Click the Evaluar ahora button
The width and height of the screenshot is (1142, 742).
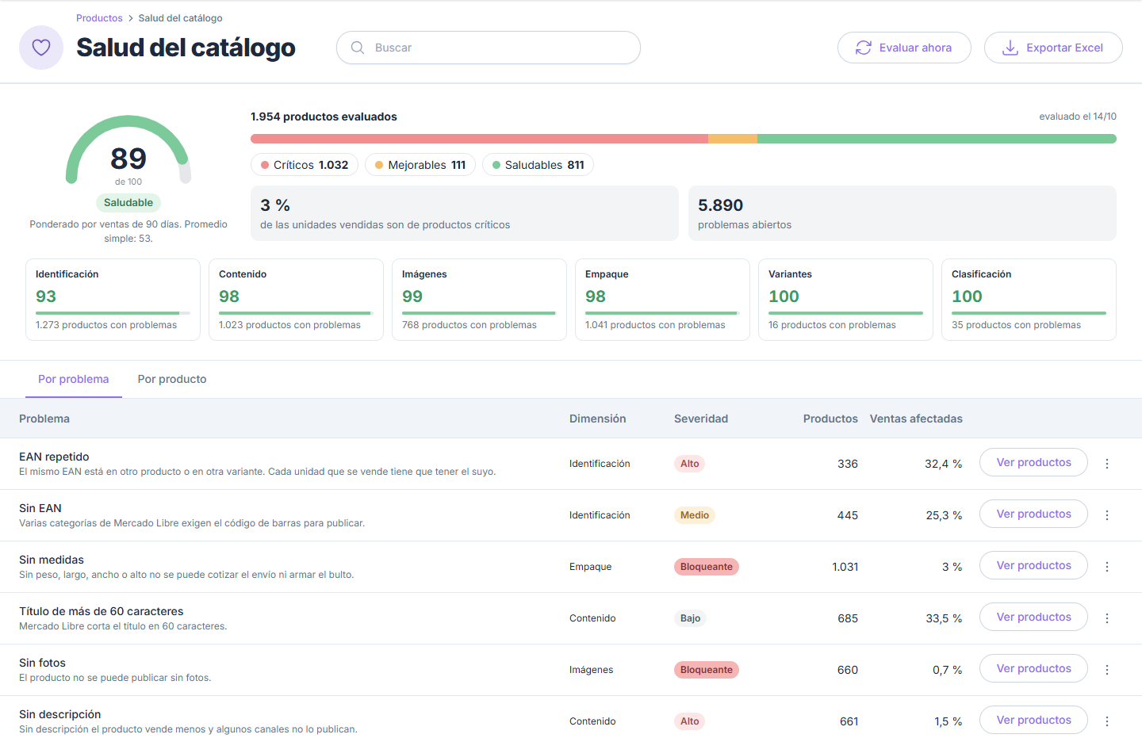click(x=904, y=48)
